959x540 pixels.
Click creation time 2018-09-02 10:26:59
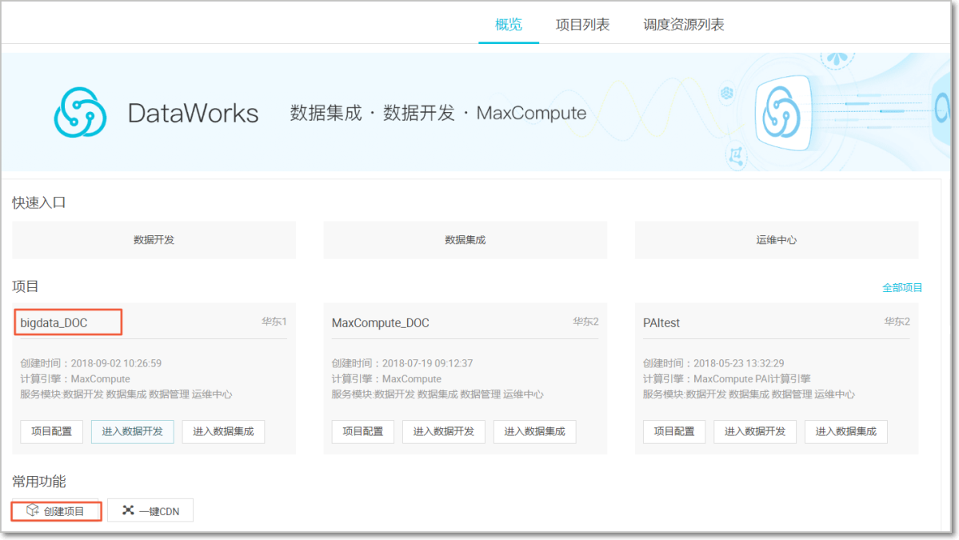point(116,363)
